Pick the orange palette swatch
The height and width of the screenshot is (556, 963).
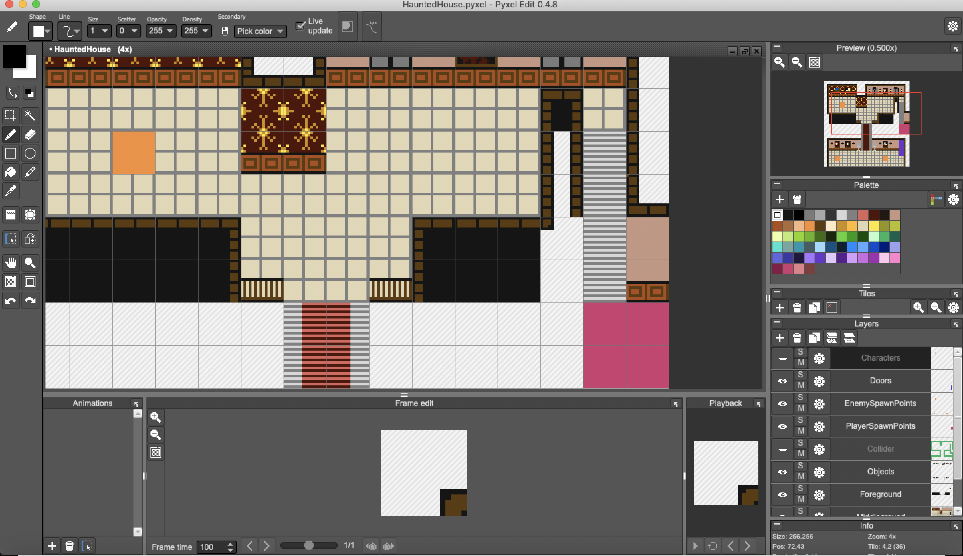point(809,226)
